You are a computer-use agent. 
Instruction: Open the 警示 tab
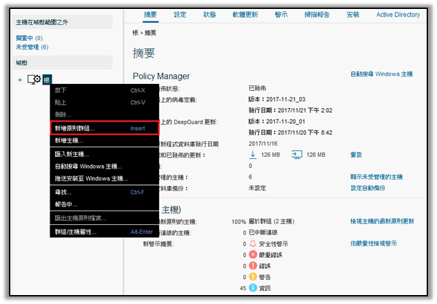pyautogui.click(x=281, y=14)
